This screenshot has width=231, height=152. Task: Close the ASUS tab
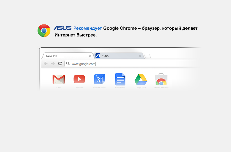140,56
